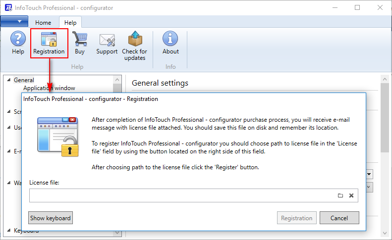This screenshot has height=240, width=392.
Task: Clear the license file path with X icon
Action: tap(351, 195)
